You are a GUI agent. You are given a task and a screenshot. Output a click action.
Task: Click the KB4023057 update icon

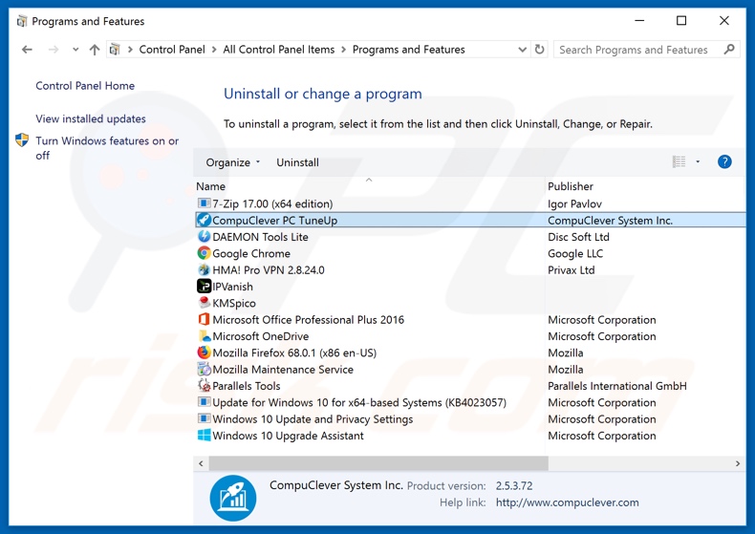click(205, 402)
